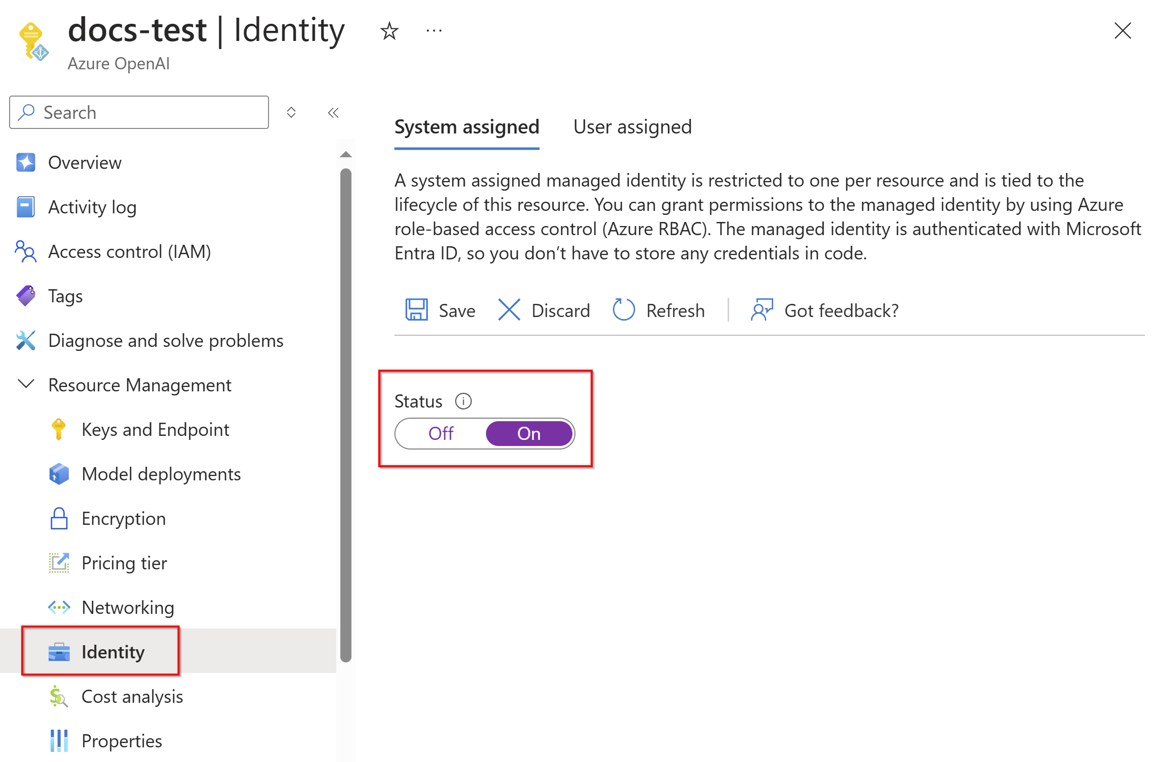This screenshot has height=762, width=1155.
Task: Click the Got feedback person icon
Action: tap(762, 310)
